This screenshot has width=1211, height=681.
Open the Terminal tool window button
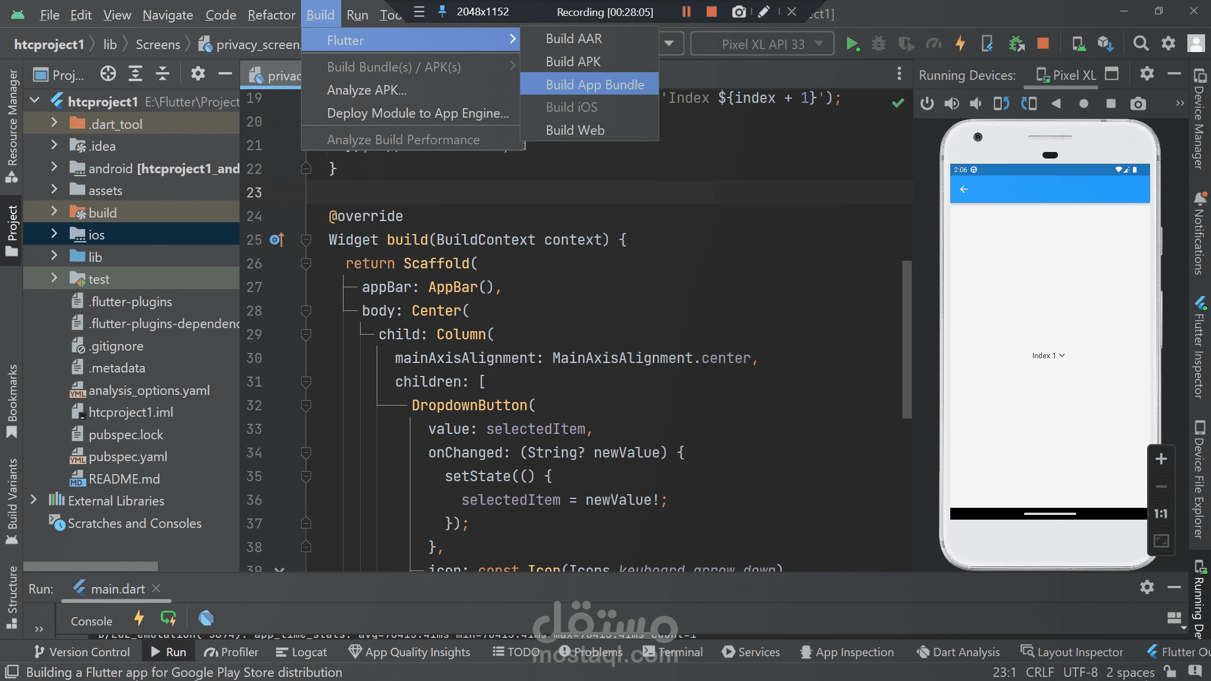pos(673,652)
